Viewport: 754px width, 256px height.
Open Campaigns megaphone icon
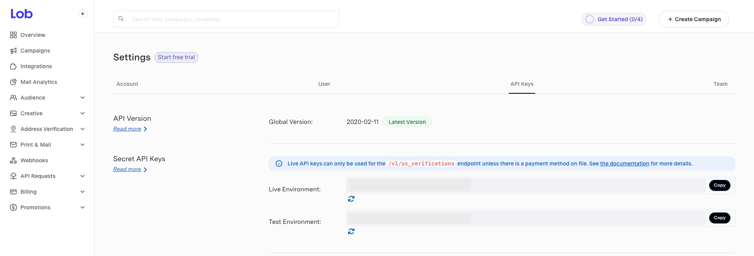(13, 51)
